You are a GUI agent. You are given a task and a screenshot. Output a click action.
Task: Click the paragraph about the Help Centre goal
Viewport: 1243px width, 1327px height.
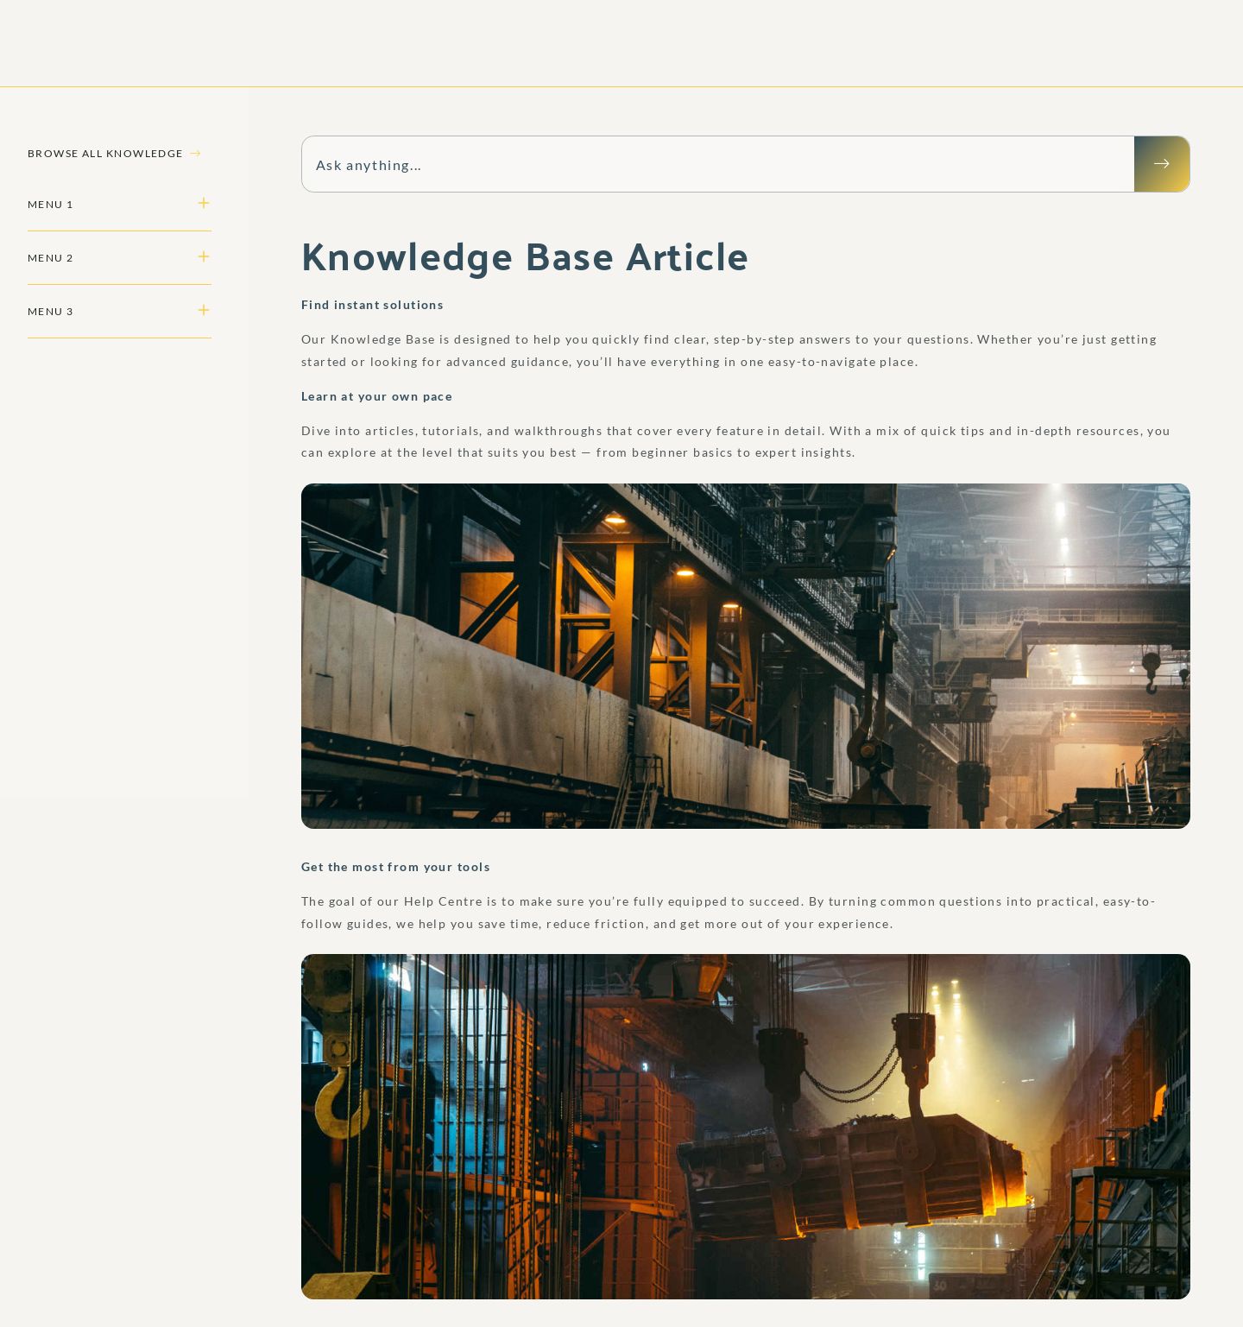click(x=728, y=913)
